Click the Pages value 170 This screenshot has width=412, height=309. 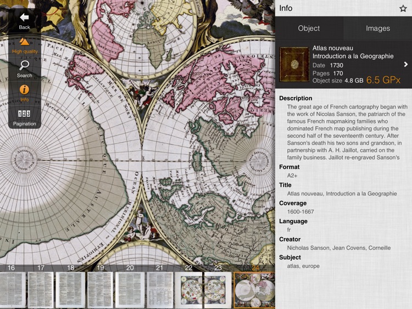point(338,74)
